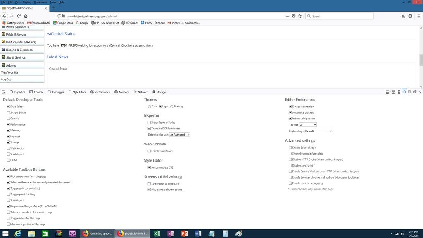
Task: Click the element picker icon in devtools
Action: [x=4, y=92]
